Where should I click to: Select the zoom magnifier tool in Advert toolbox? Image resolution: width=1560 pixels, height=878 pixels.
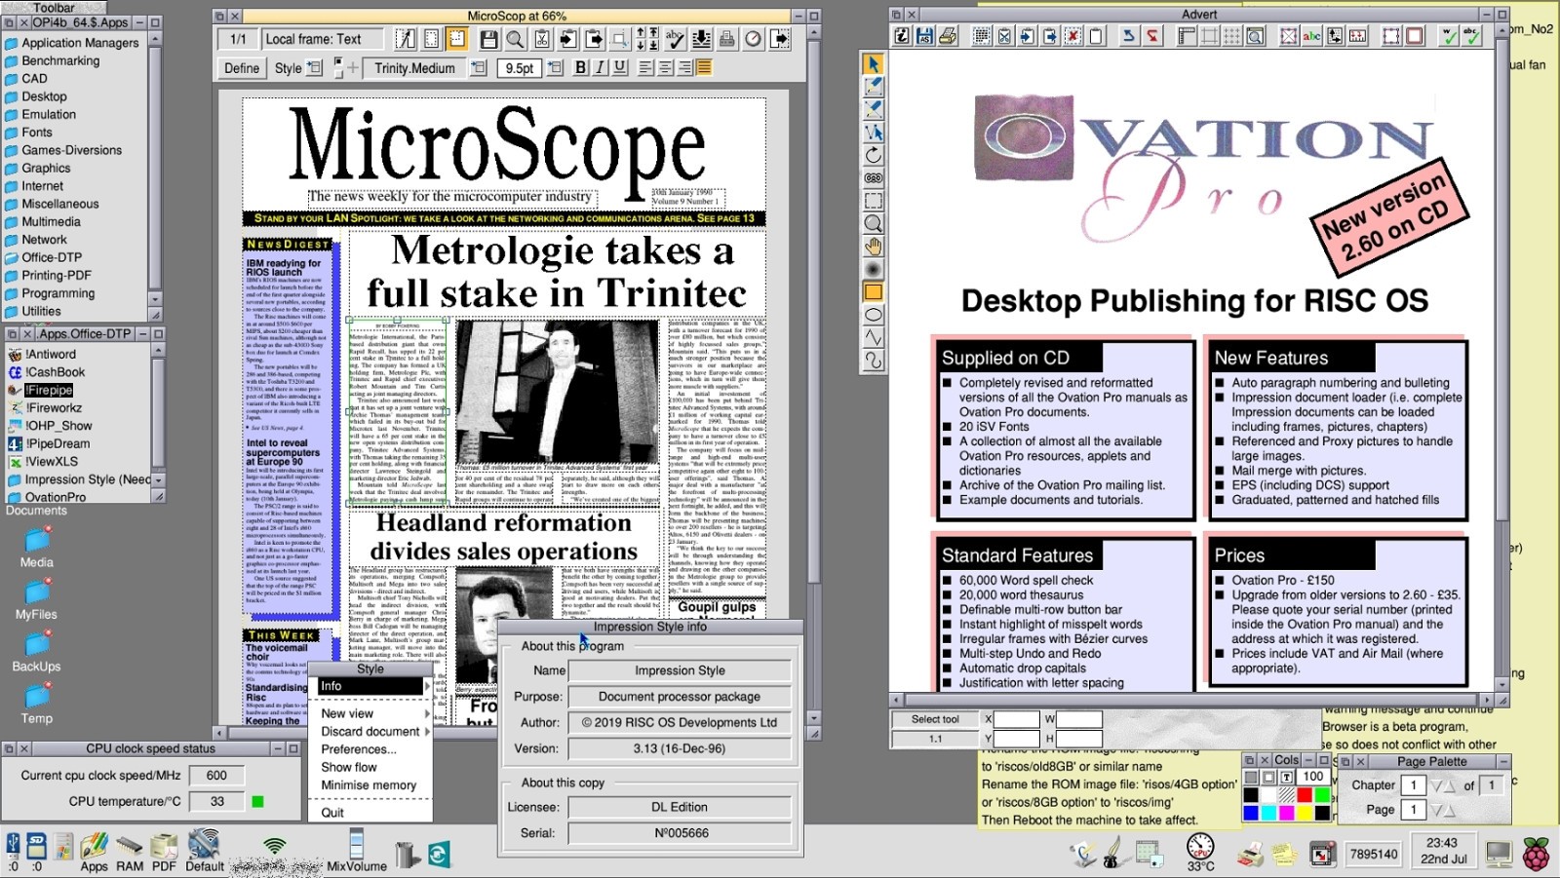(874, 224)
